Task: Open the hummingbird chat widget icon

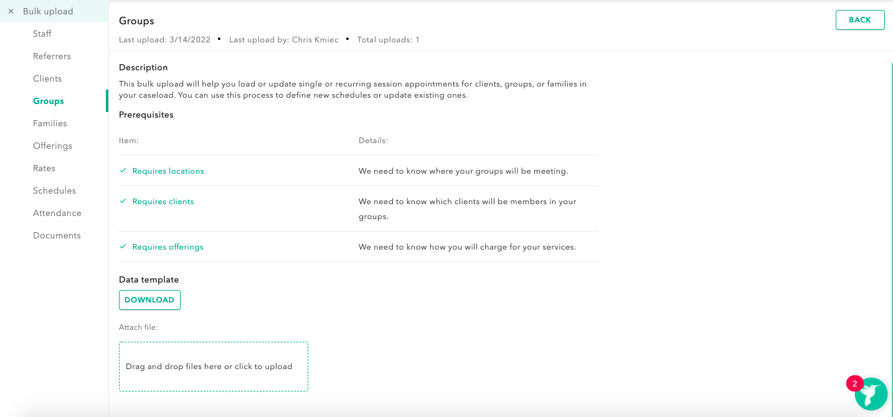Action: [x=871, y=394]
